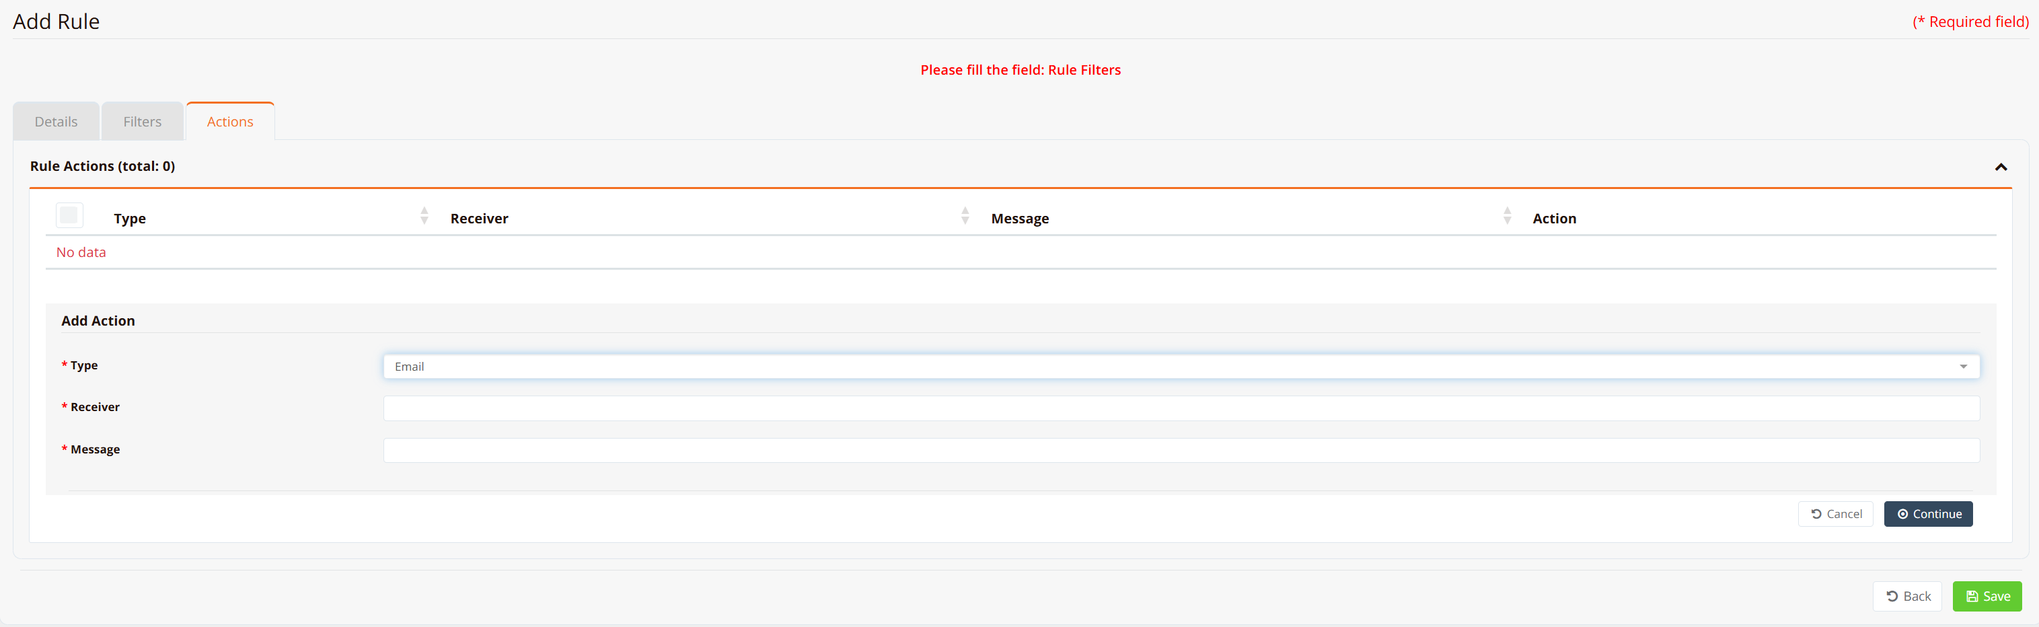Screen dimensions: 2039x627
Task: Sort table by Type column arrows
Action: (424, 215)
